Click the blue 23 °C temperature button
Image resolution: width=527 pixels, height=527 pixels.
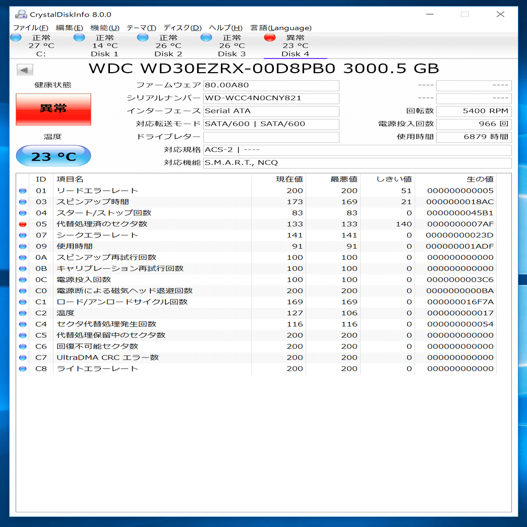point(53,156)
